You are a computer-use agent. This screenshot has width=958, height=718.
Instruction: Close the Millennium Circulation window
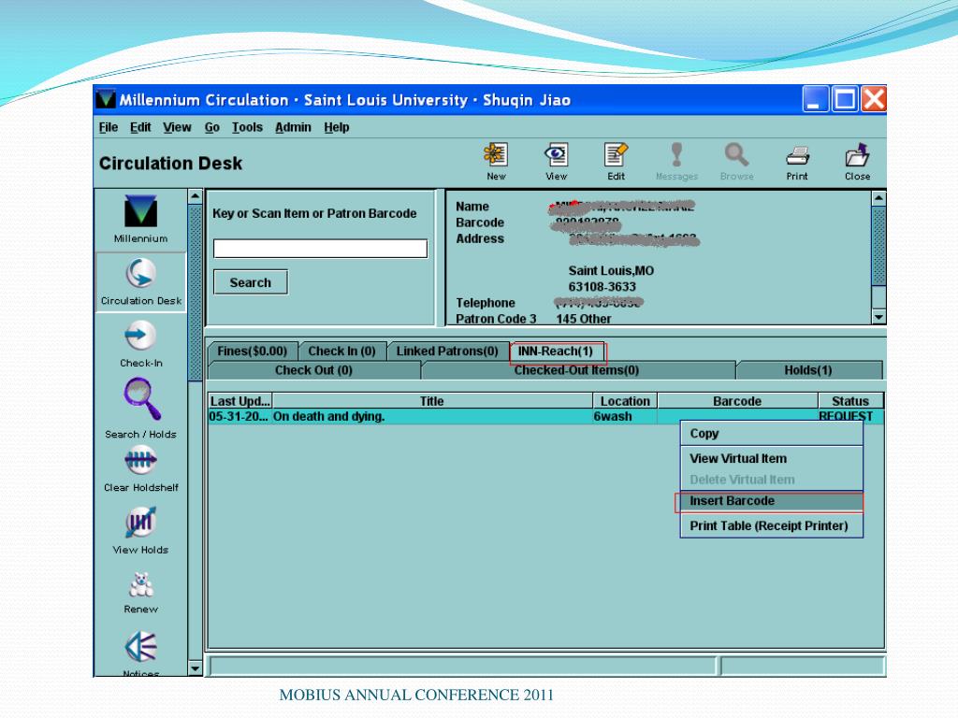[x=874, y=99]
